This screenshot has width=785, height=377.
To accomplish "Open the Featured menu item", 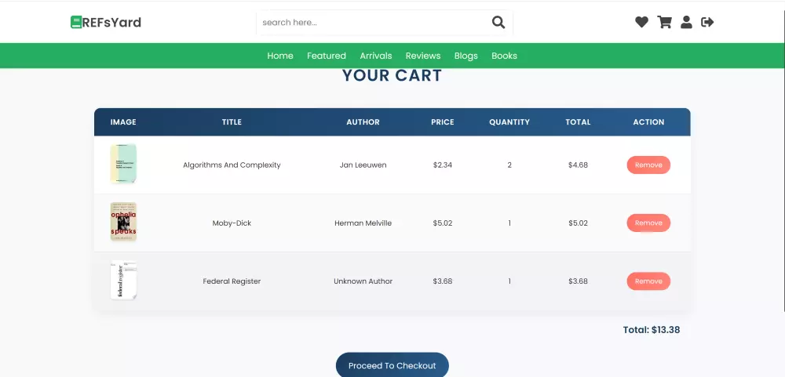I will (327, 56).
